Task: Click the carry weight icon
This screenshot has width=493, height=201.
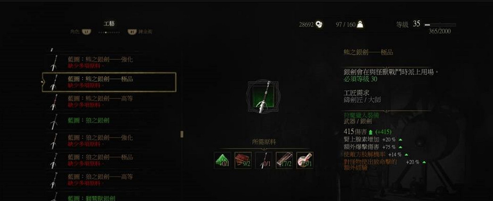Action: coord(360,24)
